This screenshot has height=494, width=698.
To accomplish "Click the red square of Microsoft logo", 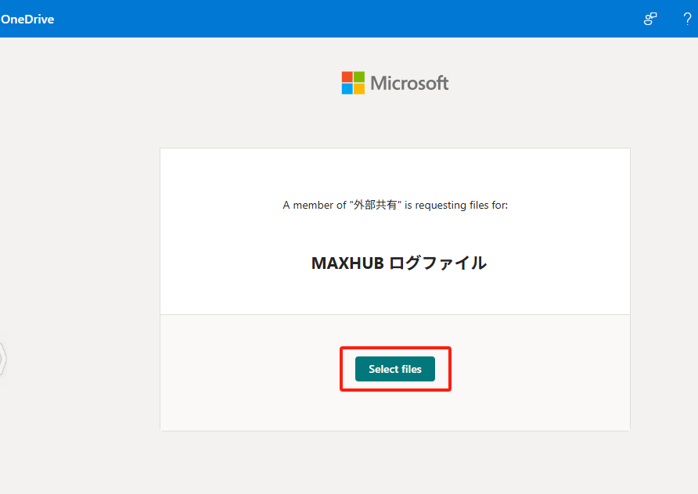I will click(x=347, y=77).
